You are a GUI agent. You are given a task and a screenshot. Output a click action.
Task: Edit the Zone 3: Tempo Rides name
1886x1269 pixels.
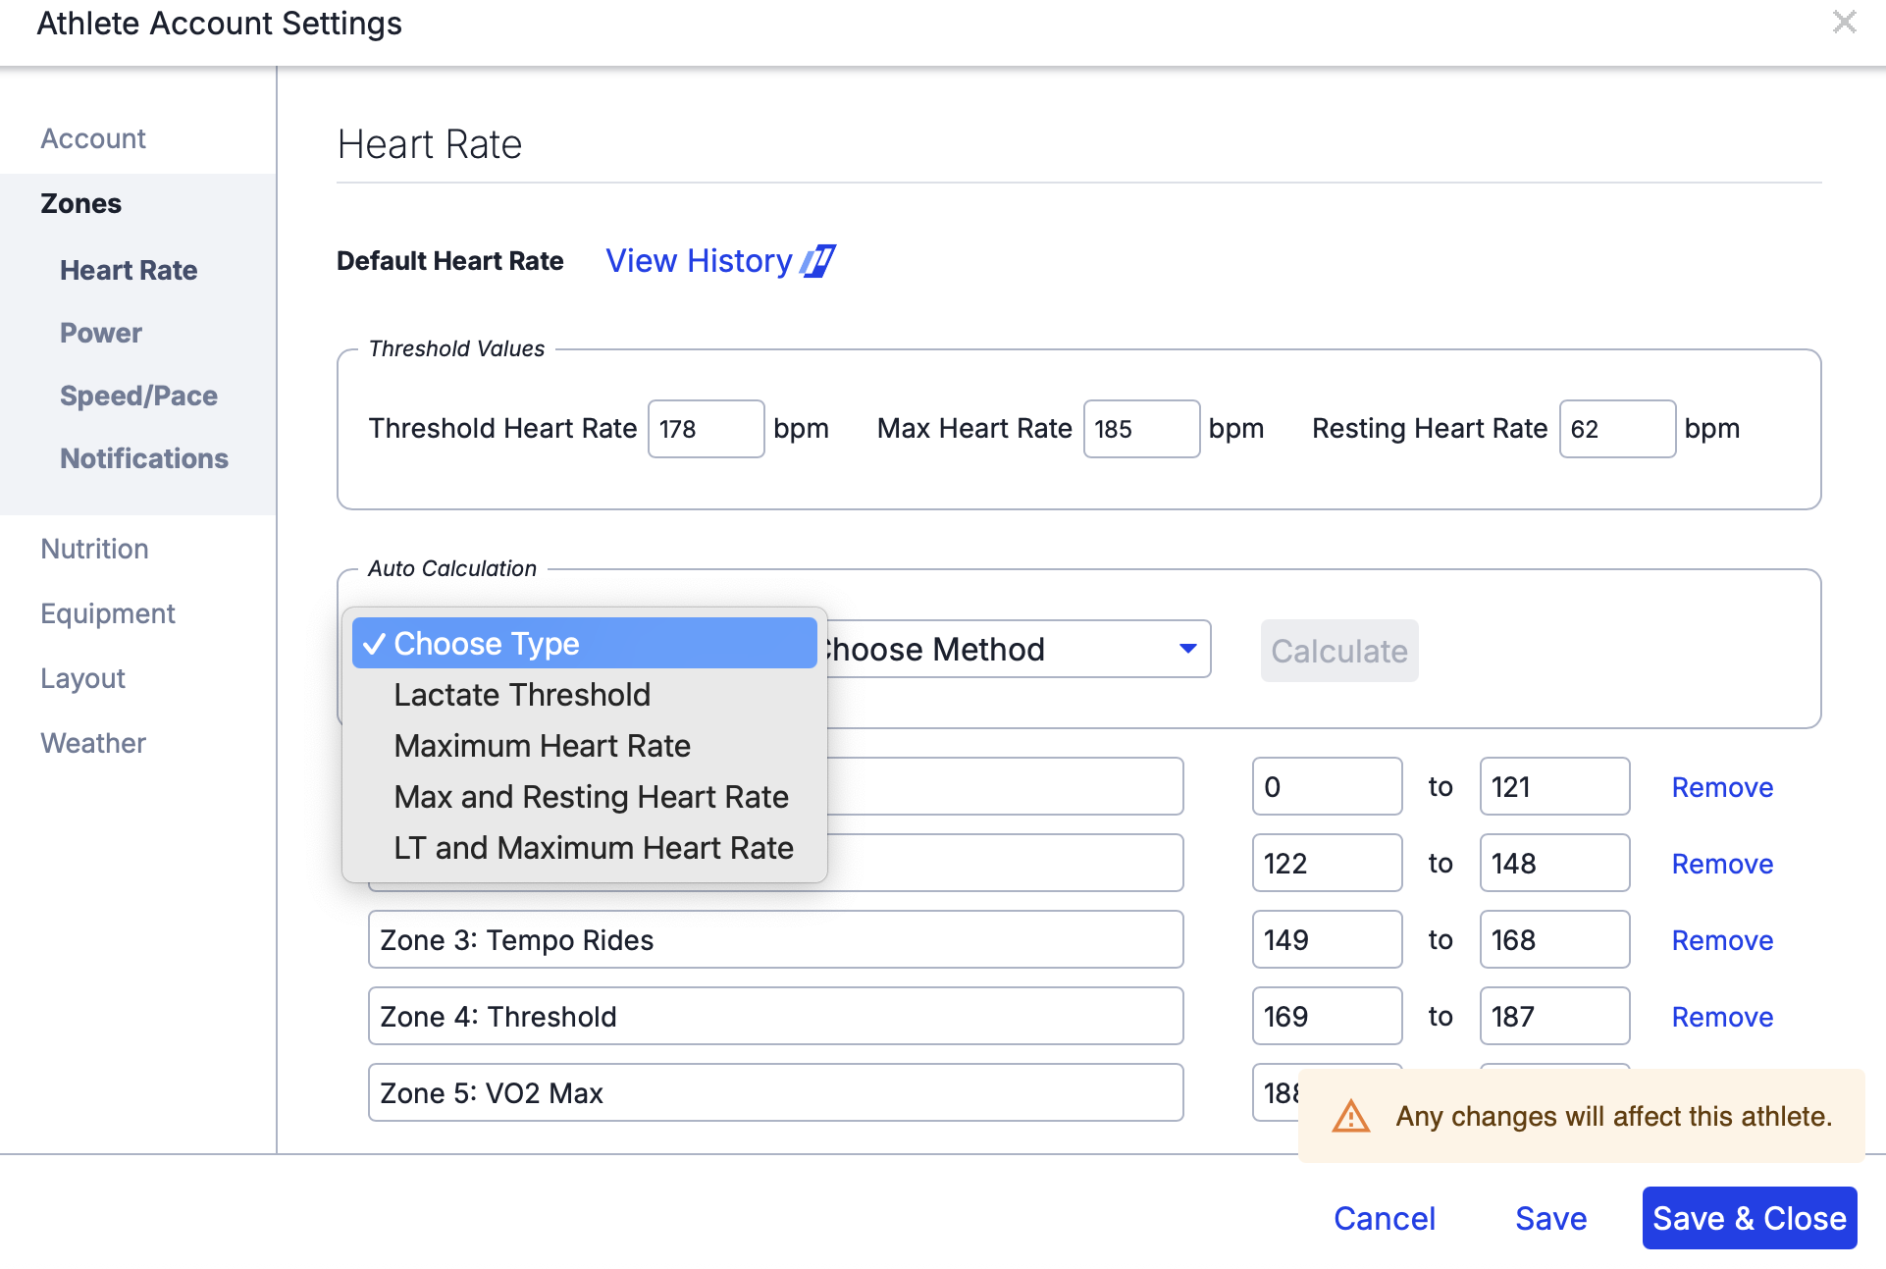click(x=775, y=939)
